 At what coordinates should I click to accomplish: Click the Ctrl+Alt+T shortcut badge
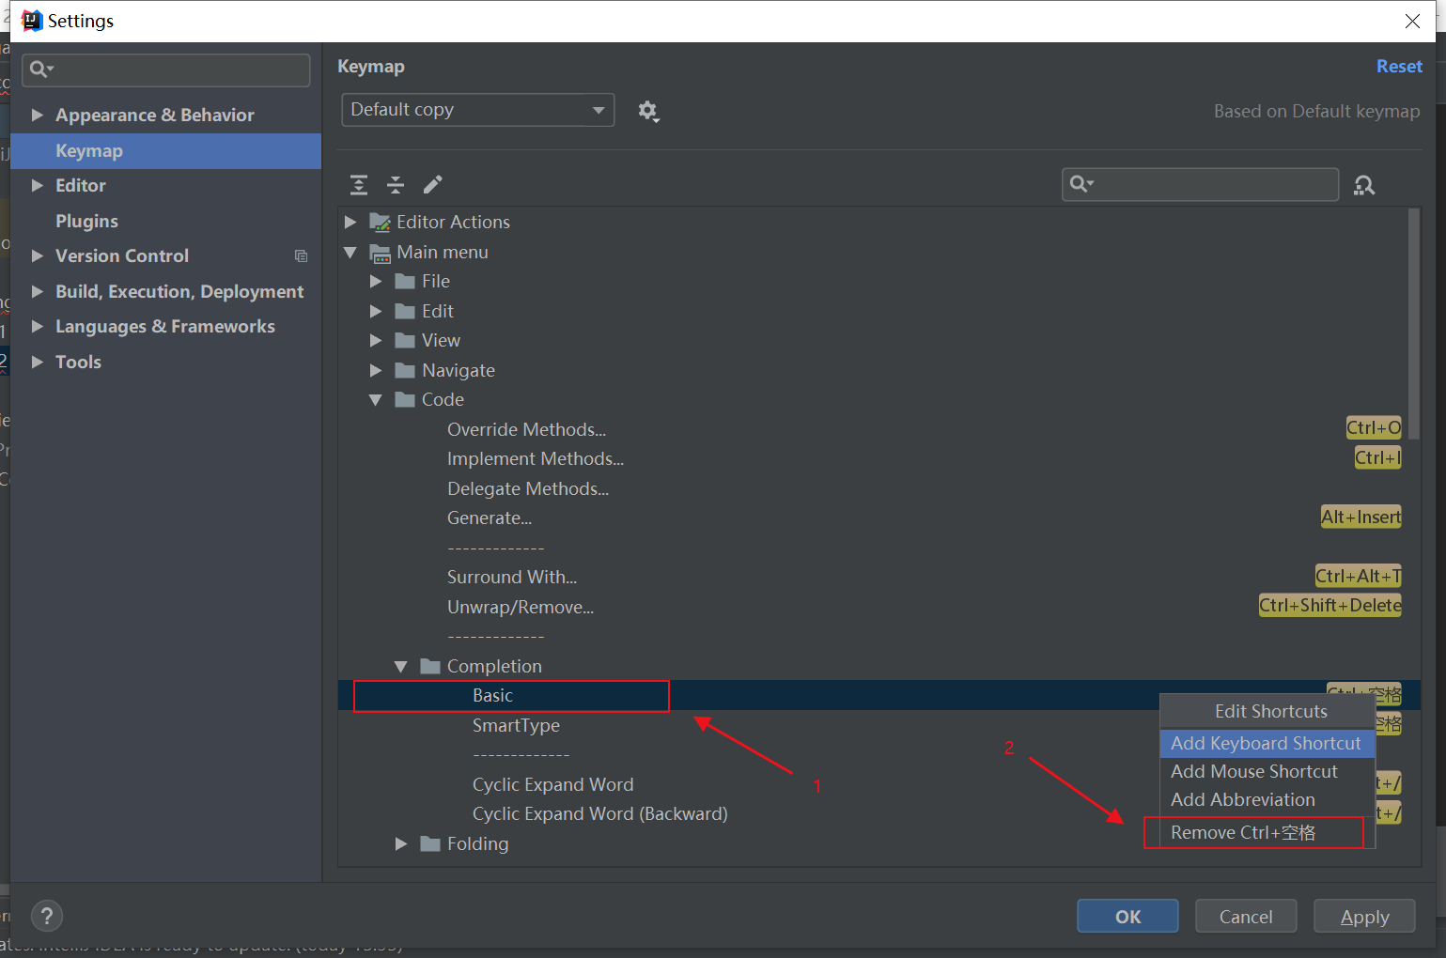(1358, 576)
